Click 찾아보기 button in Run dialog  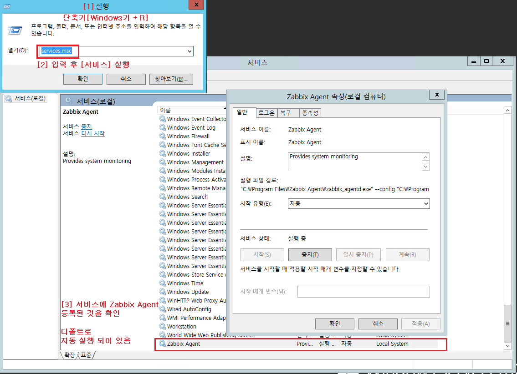[x=171, y=79]
